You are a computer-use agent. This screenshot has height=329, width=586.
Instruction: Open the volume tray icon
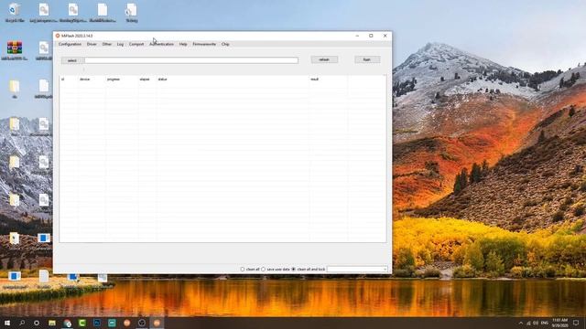coord(536,323)
